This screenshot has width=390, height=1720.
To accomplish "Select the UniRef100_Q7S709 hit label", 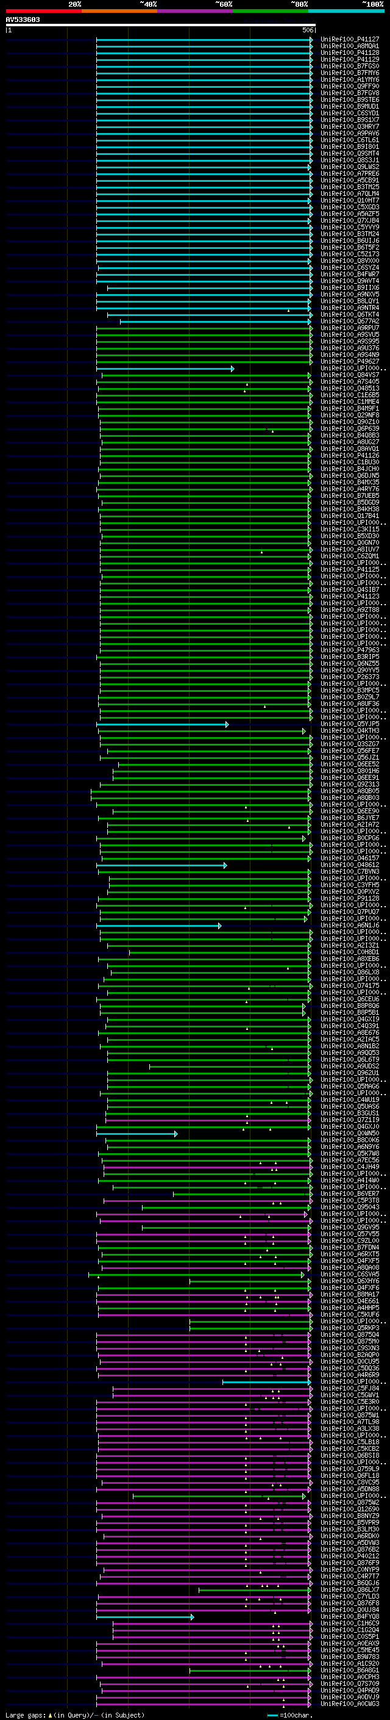I will (349, 1684).
